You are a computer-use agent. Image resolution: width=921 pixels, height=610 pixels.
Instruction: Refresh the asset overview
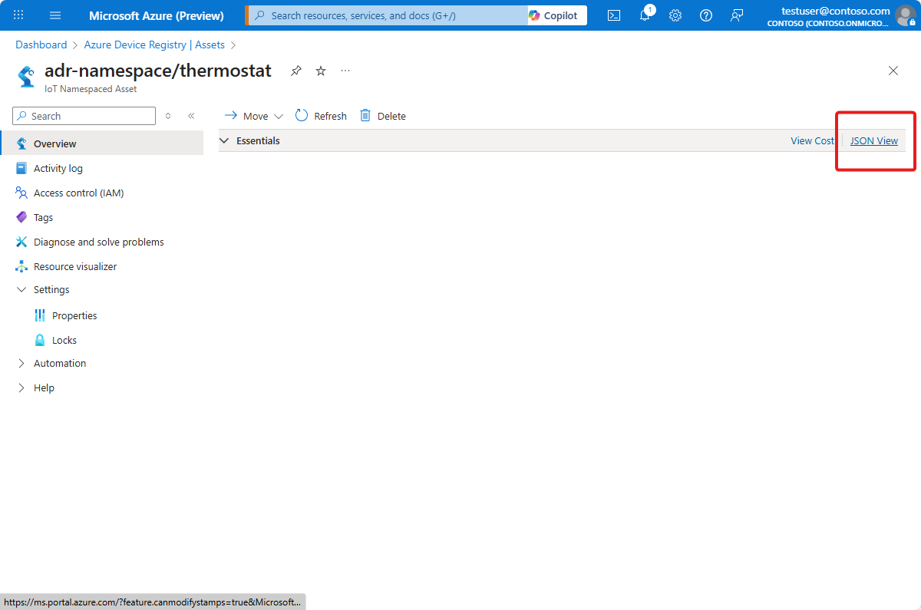(321, 116)
